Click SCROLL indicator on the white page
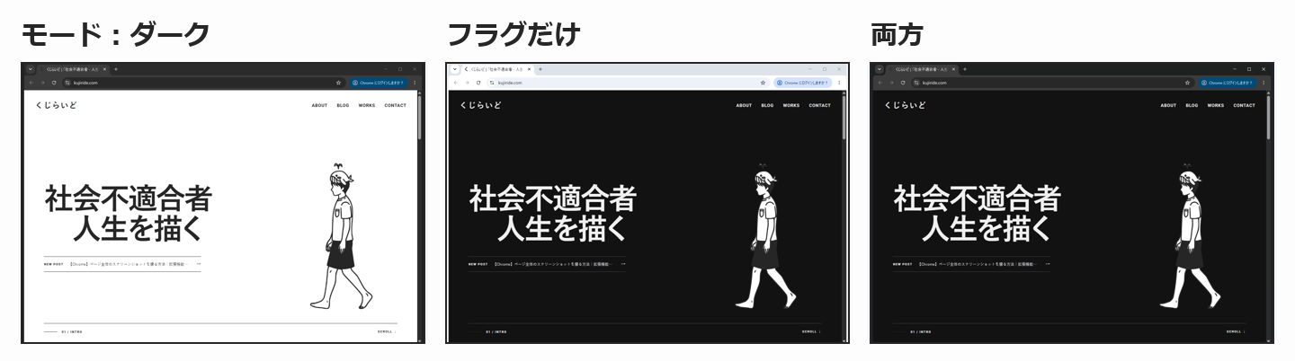 (x=387, y=331)
